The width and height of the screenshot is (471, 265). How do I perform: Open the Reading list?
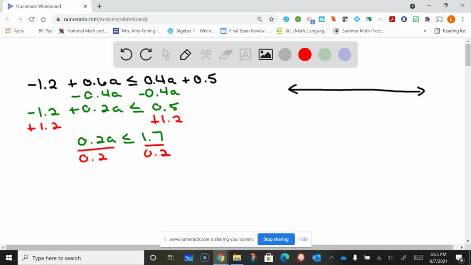click(x=450, y=31)
